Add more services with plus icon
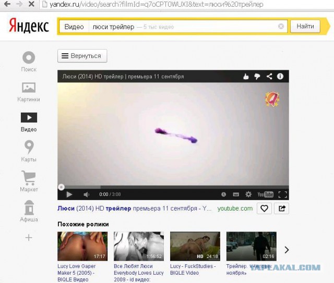 [29, 238]
